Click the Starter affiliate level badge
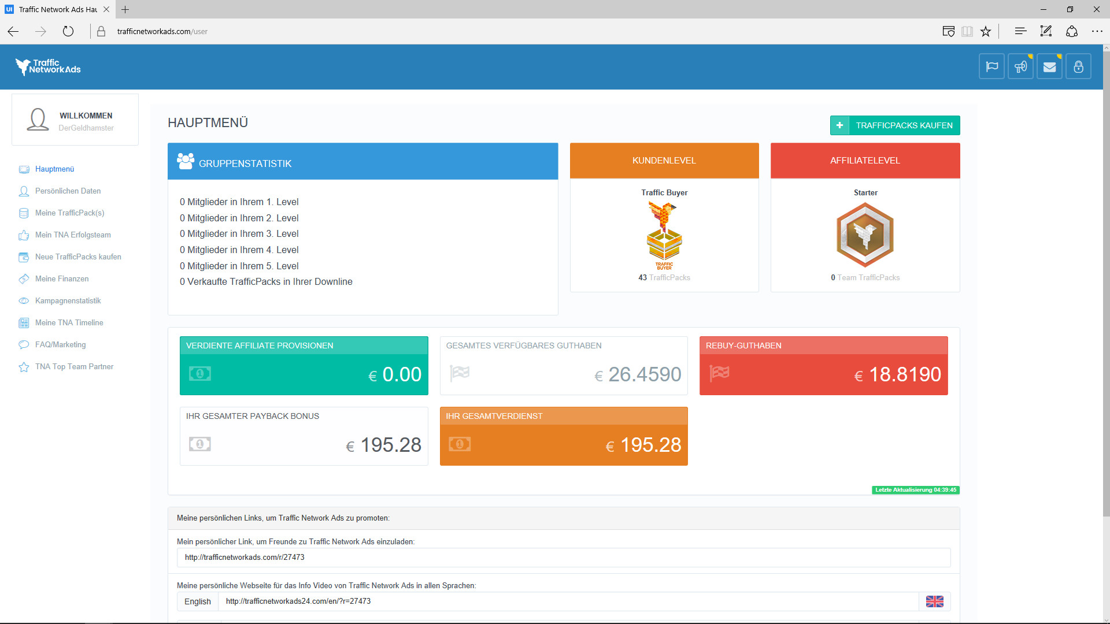 (x=865, y=235)
